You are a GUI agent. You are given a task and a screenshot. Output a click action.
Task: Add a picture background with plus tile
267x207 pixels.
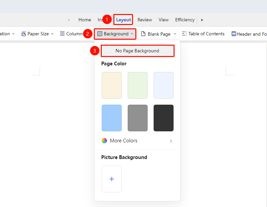112,179
